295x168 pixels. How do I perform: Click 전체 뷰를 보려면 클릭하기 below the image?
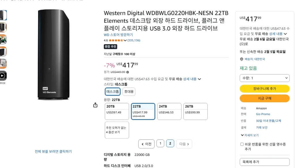(x=53, y=151)
